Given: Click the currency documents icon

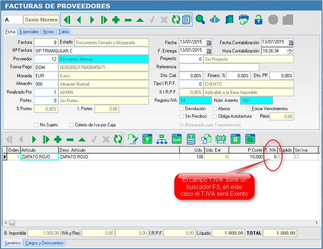Looking at the screenshot, I should coord(206,139).
